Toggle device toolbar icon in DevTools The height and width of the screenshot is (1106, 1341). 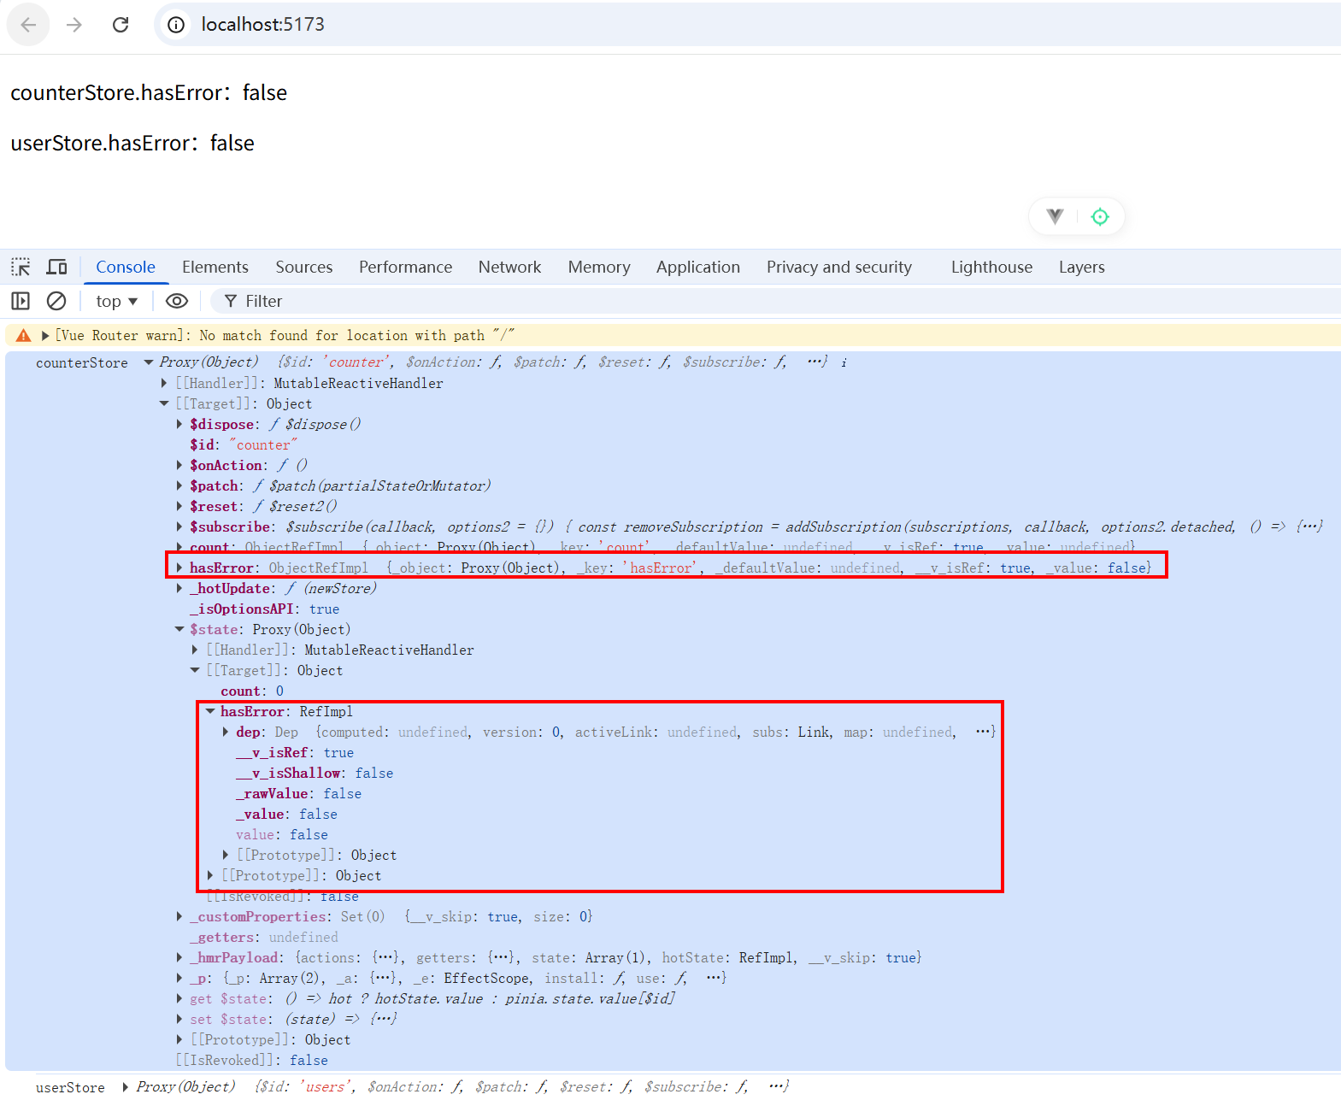(x=56, y=268)
